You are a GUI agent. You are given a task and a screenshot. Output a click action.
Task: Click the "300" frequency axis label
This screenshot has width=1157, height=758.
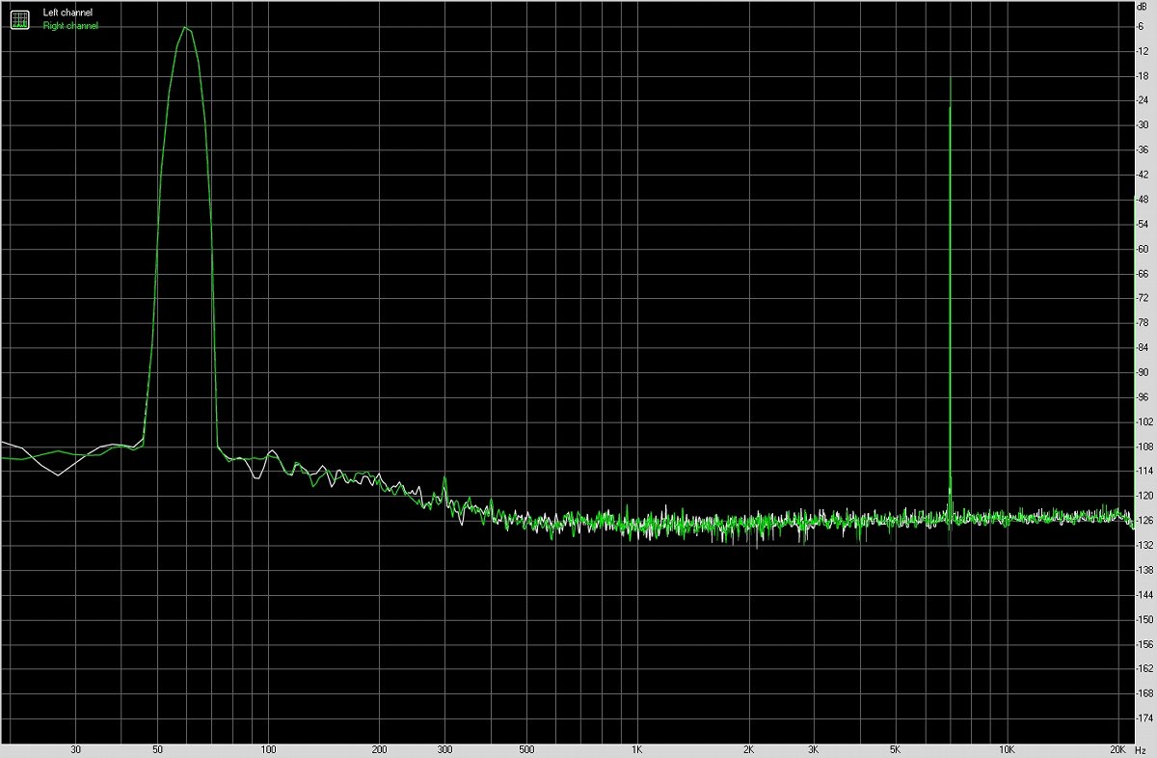coord(444,749)
